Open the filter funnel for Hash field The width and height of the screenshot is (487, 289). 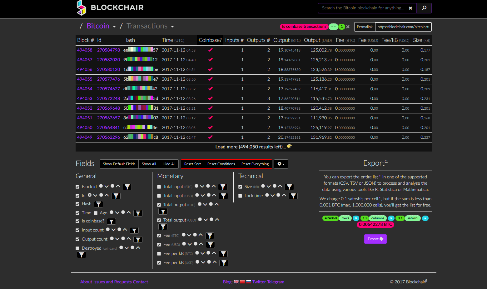[x=99, y=204]
